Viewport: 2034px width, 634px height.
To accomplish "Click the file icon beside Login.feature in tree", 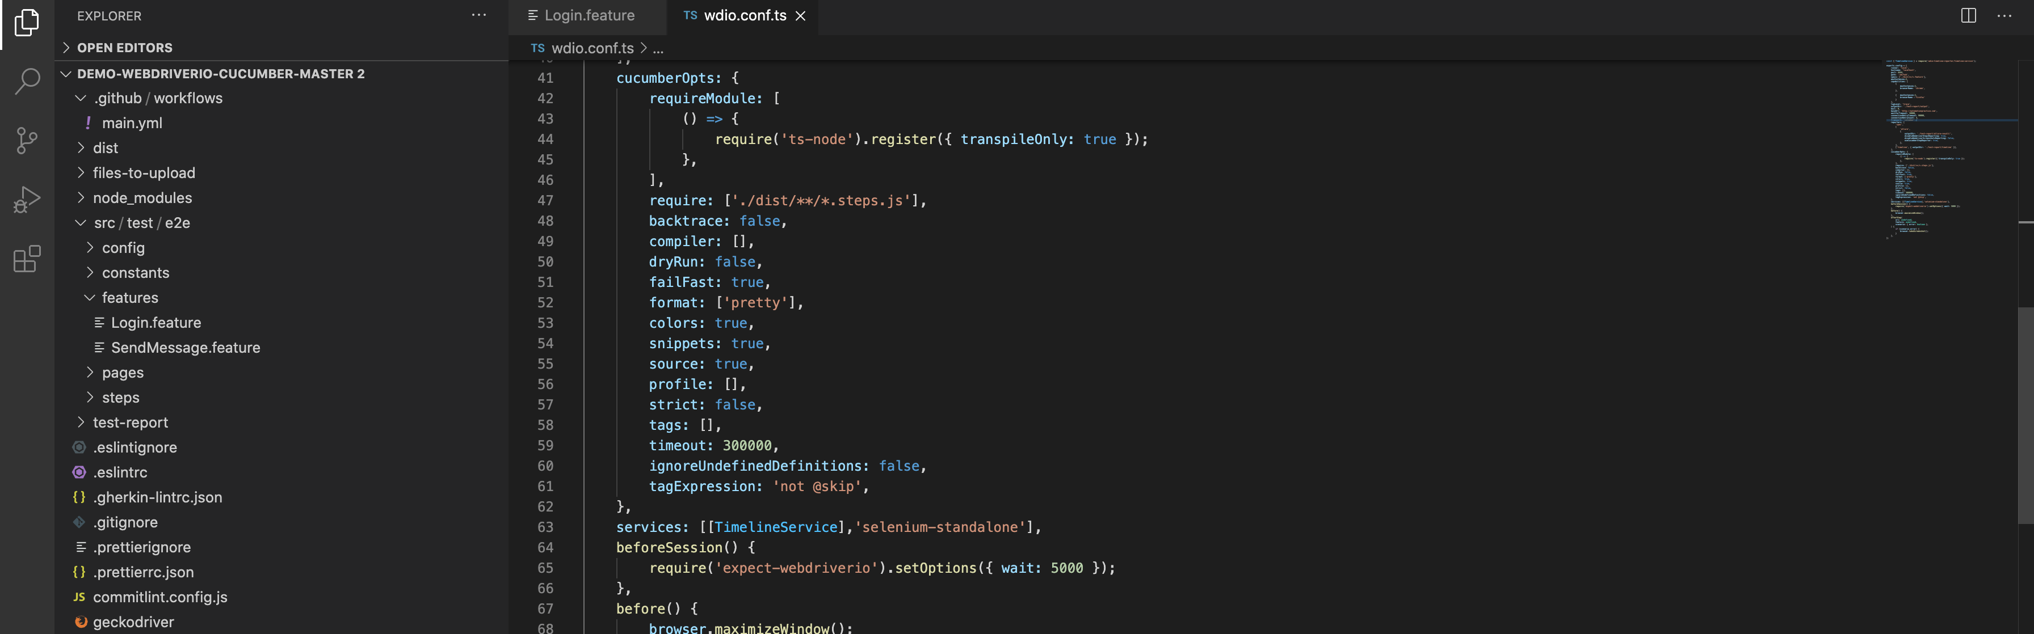I will click(x=99, y=323).
